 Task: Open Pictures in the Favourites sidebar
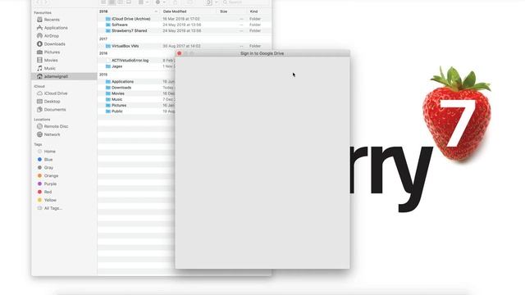click(52, 52)
